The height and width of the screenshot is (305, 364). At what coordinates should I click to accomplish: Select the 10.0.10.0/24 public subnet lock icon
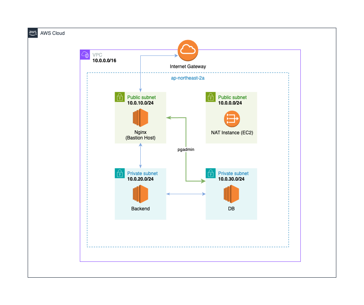click(x=120, y=97)
